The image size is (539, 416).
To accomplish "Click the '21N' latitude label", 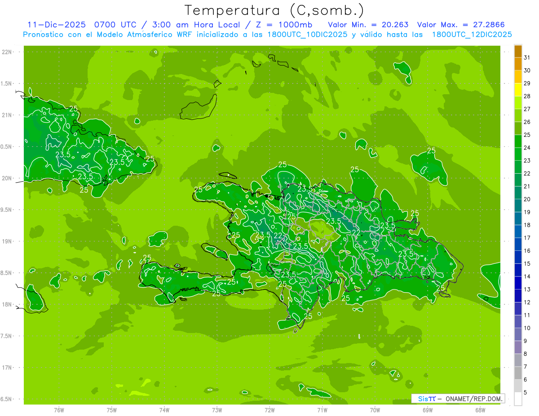I will [7, 115].
